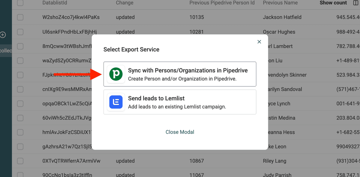
Task: Select Sync with Persons/Organizations in Pipedrive option
Action: (x=180, y=74)
